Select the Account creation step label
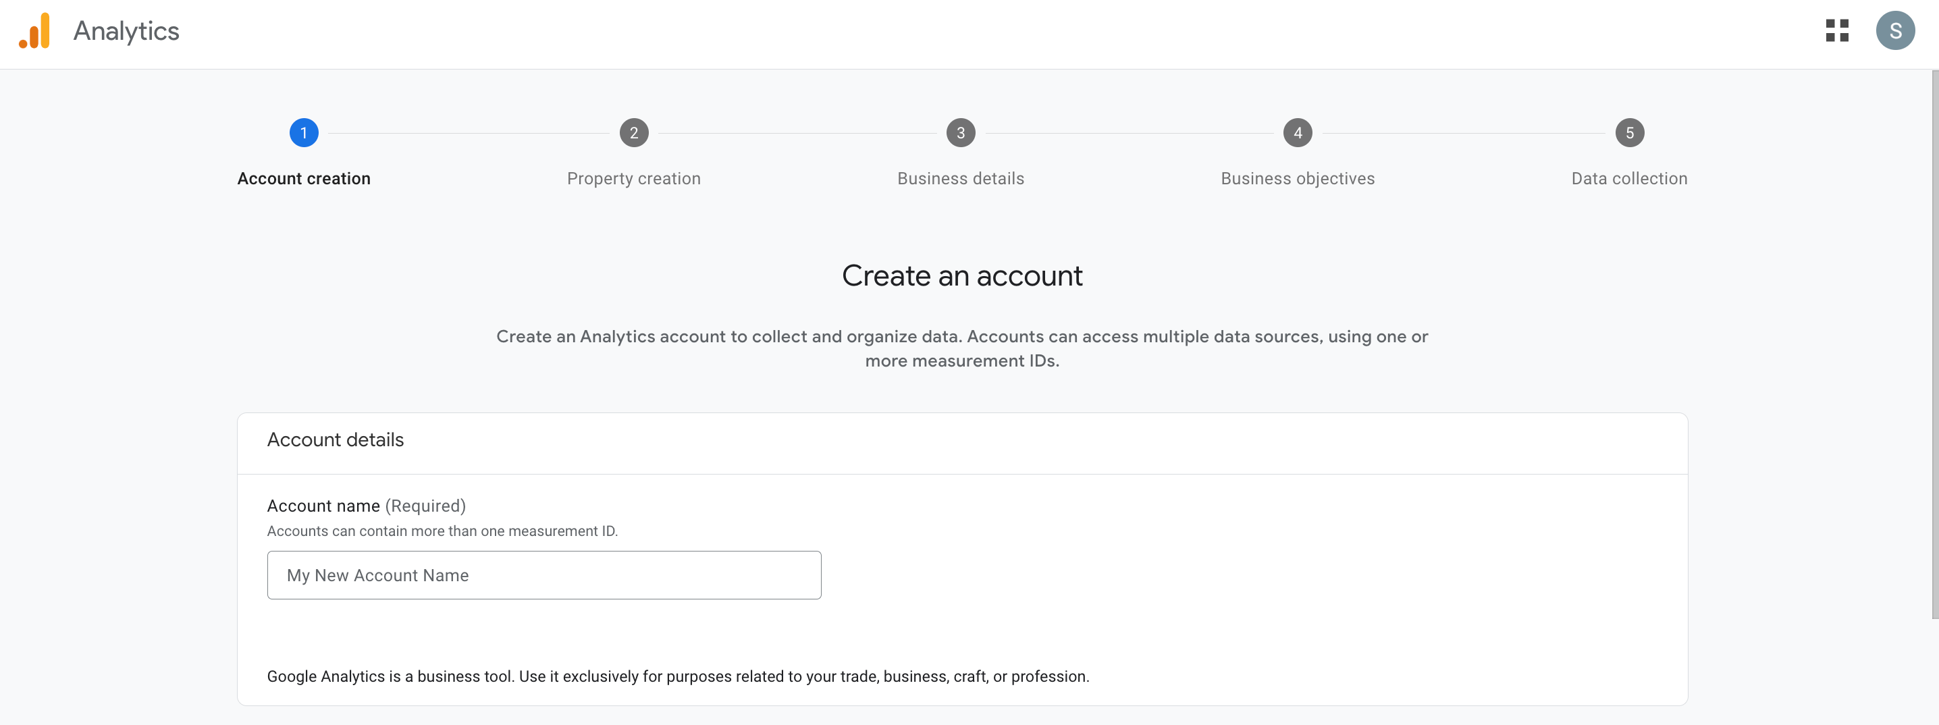The width and height of the screenshot is (1939, 725). [x=303, y=178]
